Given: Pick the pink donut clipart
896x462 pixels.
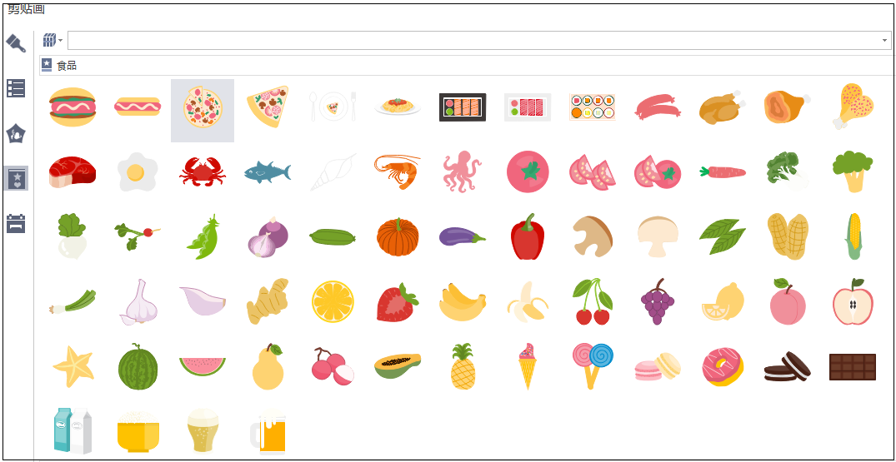Looking at the screenshot, I should [x=723, y=367].
